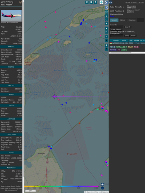This screenshot has width=145, height=193.
Task: Click the Clear Search button
Action: pos(116,30)
